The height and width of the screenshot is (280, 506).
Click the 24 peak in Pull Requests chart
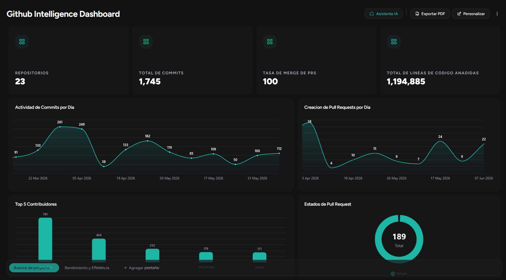click(x=440, y=141)
